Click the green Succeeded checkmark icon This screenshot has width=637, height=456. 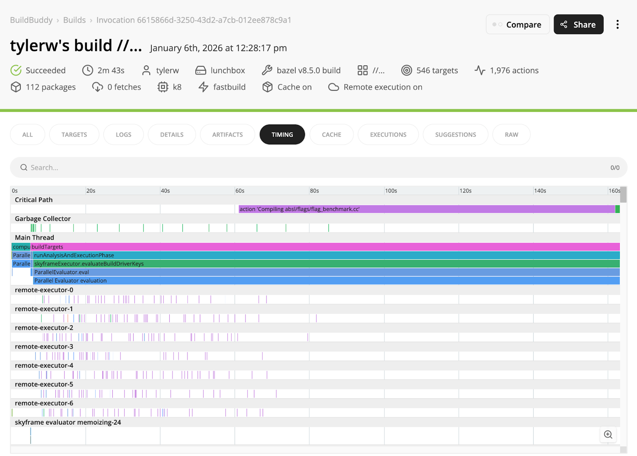click(16, 70)
